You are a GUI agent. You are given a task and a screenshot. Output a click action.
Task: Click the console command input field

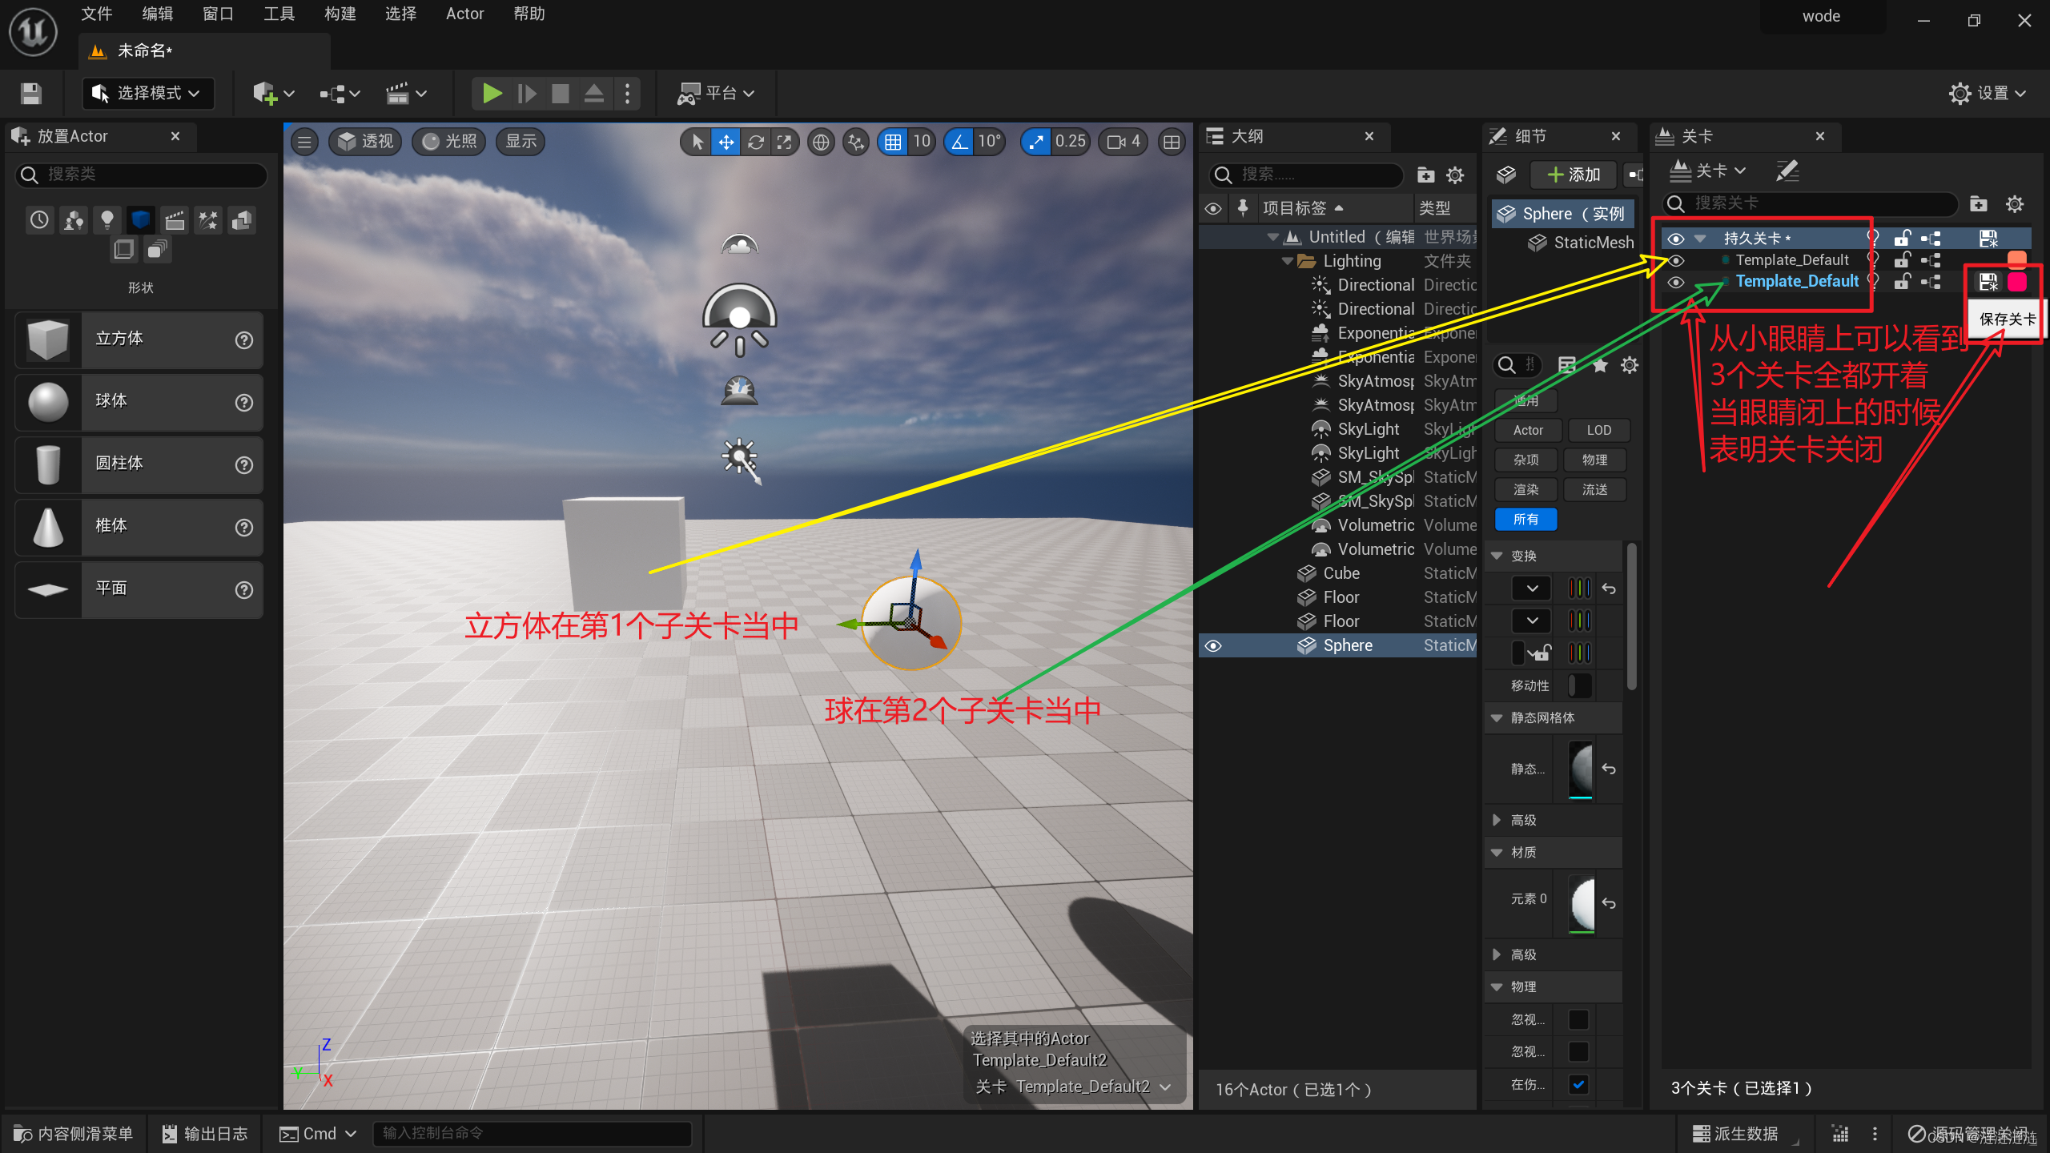(532, 1133)
